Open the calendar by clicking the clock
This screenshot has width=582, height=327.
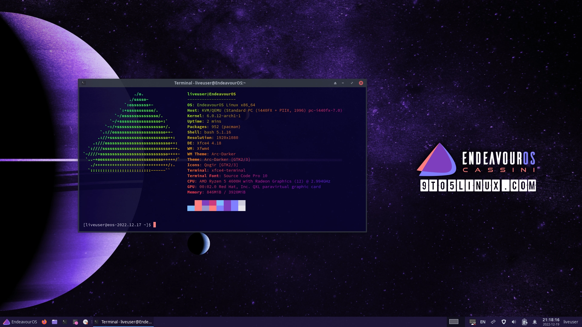pyautogui.click(x=551, y=322)
